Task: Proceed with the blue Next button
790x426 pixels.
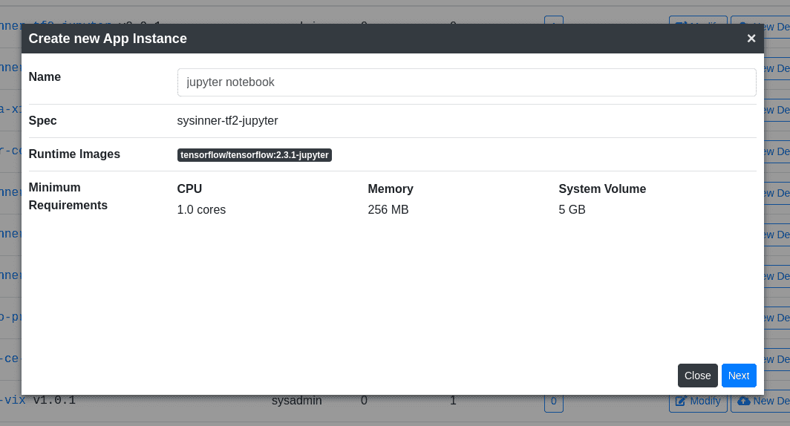Action: [x=739, y=376]
